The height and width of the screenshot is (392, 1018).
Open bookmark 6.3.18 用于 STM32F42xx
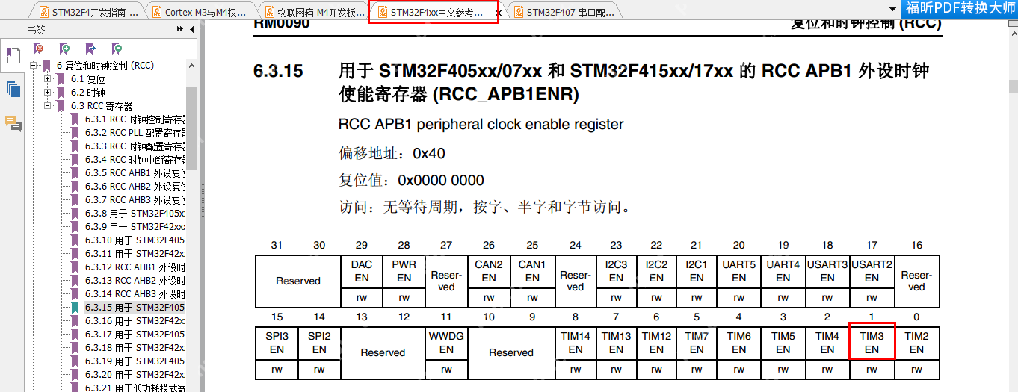tap(135, 348)
